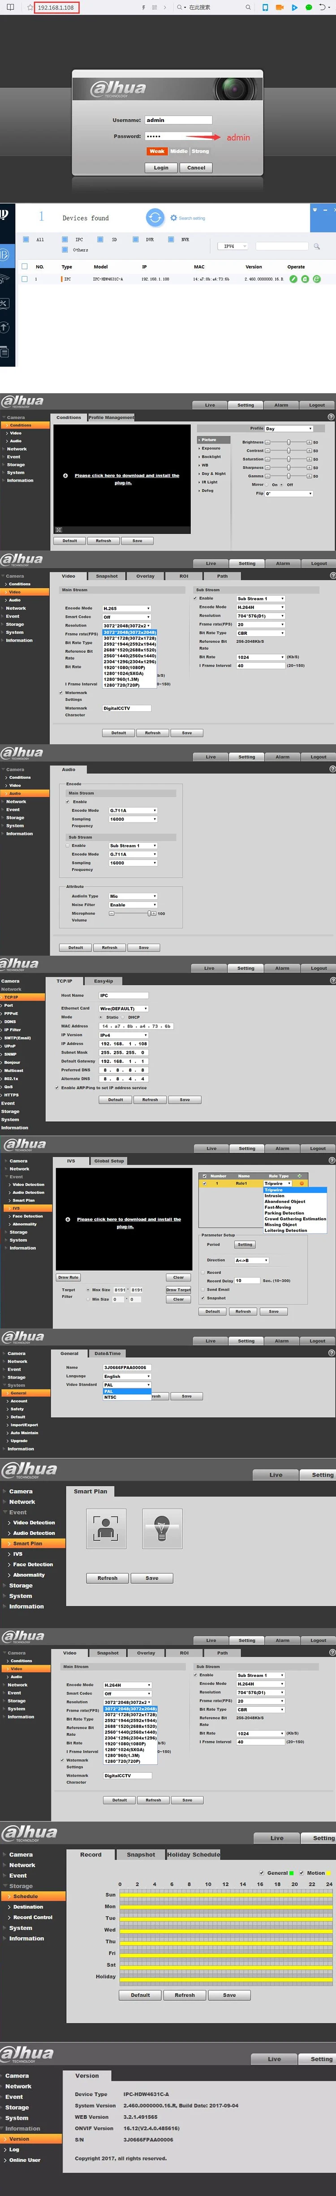Switch to the Easy4ip tab

(x=103, y=980)
